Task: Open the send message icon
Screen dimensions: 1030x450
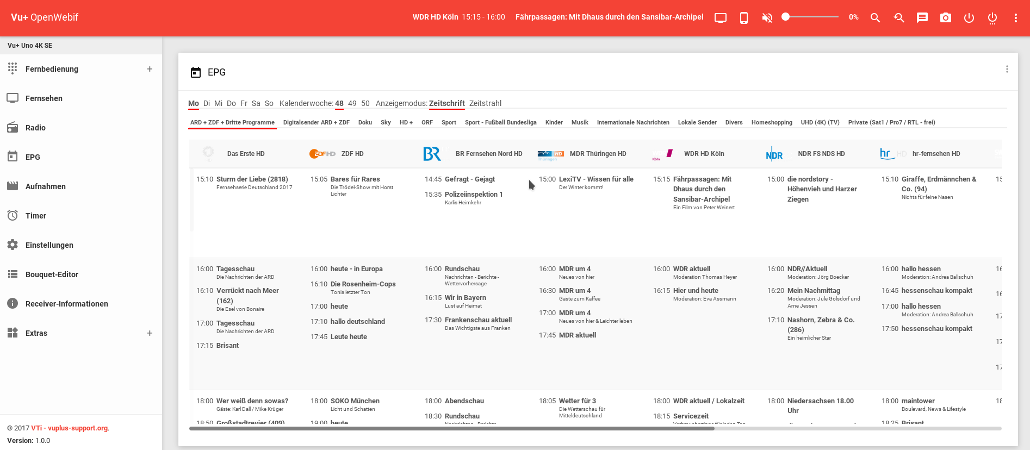Action: pyautogui.click(x=922, y=18)
